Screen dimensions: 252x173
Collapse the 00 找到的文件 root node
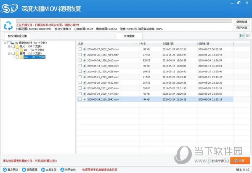click(5, 43)
